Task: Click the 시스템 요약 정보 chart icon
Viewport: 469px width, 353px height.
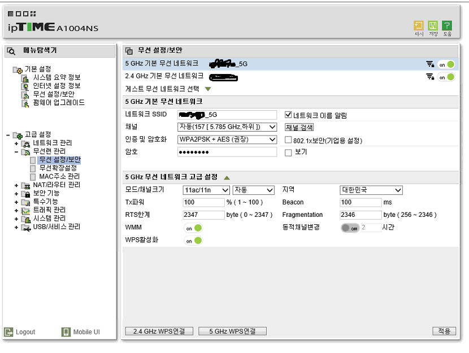Action: tap(25, 79)
